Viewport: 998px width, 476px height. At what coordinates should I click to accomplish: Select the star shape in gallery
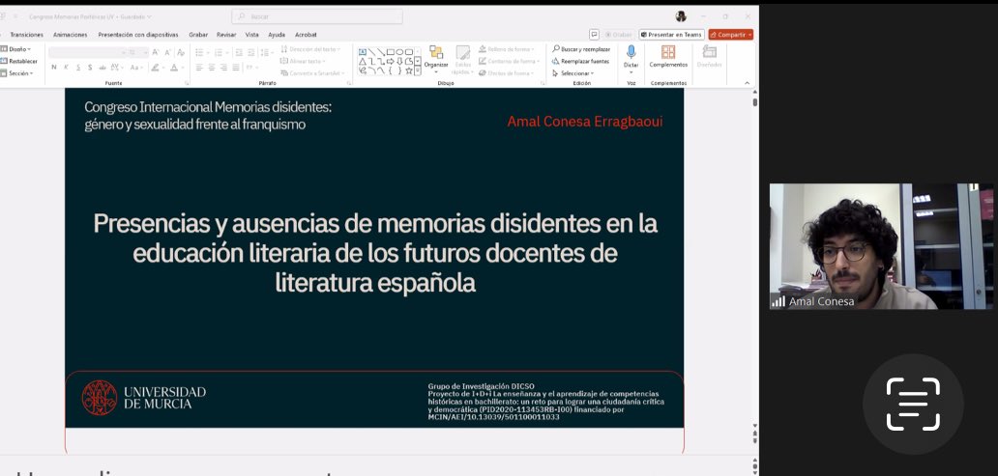pos(409,71)
